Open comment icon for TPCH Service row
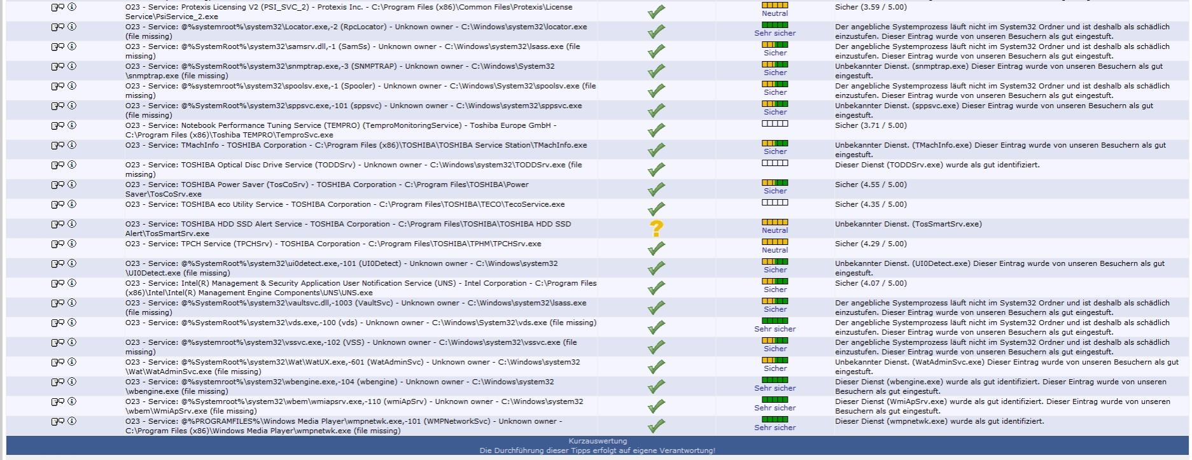Viewport: 1192px width, 460px height. point(57,244)
